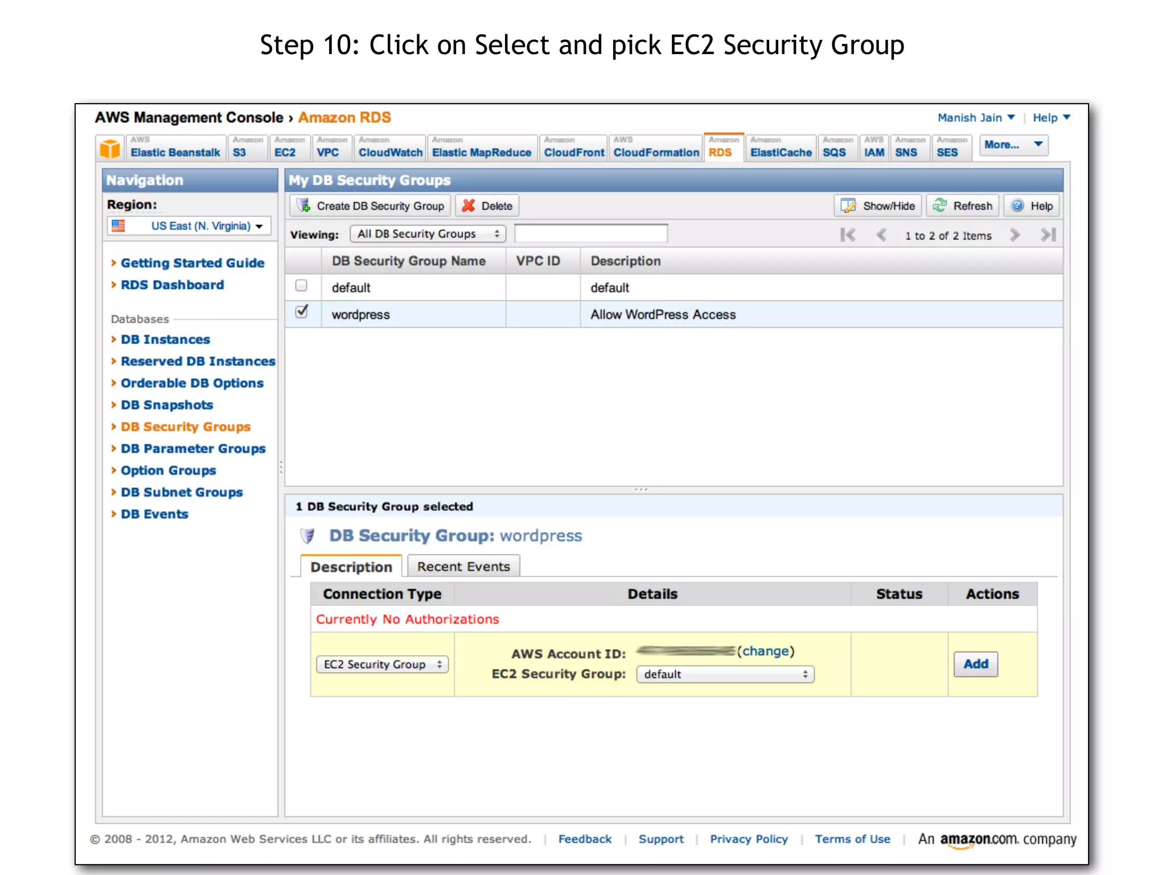Screen dimensions: 1166x875
Task: Go to Reserved DB Instances
Action: click(198, 361)
